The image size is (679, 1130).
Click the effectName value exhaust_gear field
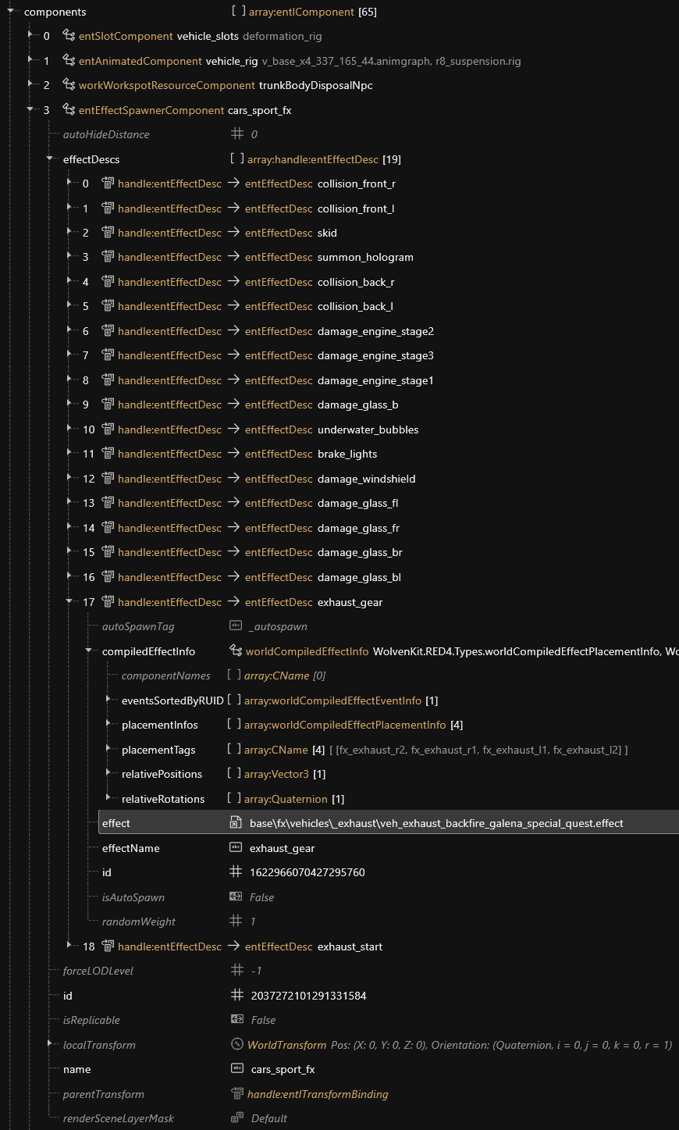pos(282,848)
